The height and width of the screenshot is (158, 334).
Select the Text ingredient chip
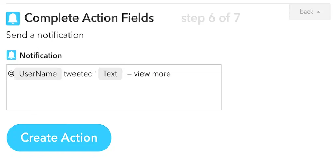click(x=110, y=74)
